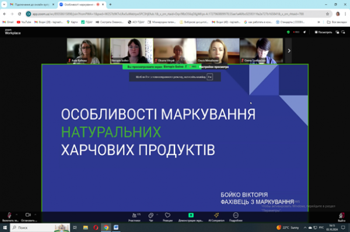Viewport: 350px width, 232px height.
Task: Unmute the microphone in Zoom toolbar
Action: coord(9,216)
